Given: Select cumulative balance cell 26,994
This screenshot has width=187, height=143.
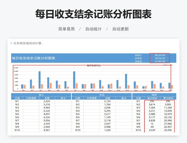Looking at the screenshot, I should pyautogui.click(x=168, y=121).
